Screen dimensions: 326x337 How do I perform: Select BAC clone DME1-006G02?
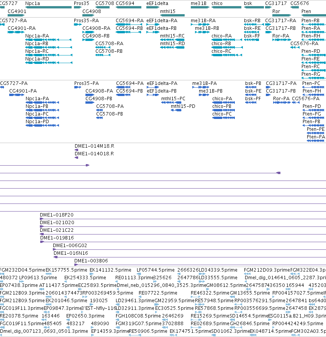pos(70,246)
